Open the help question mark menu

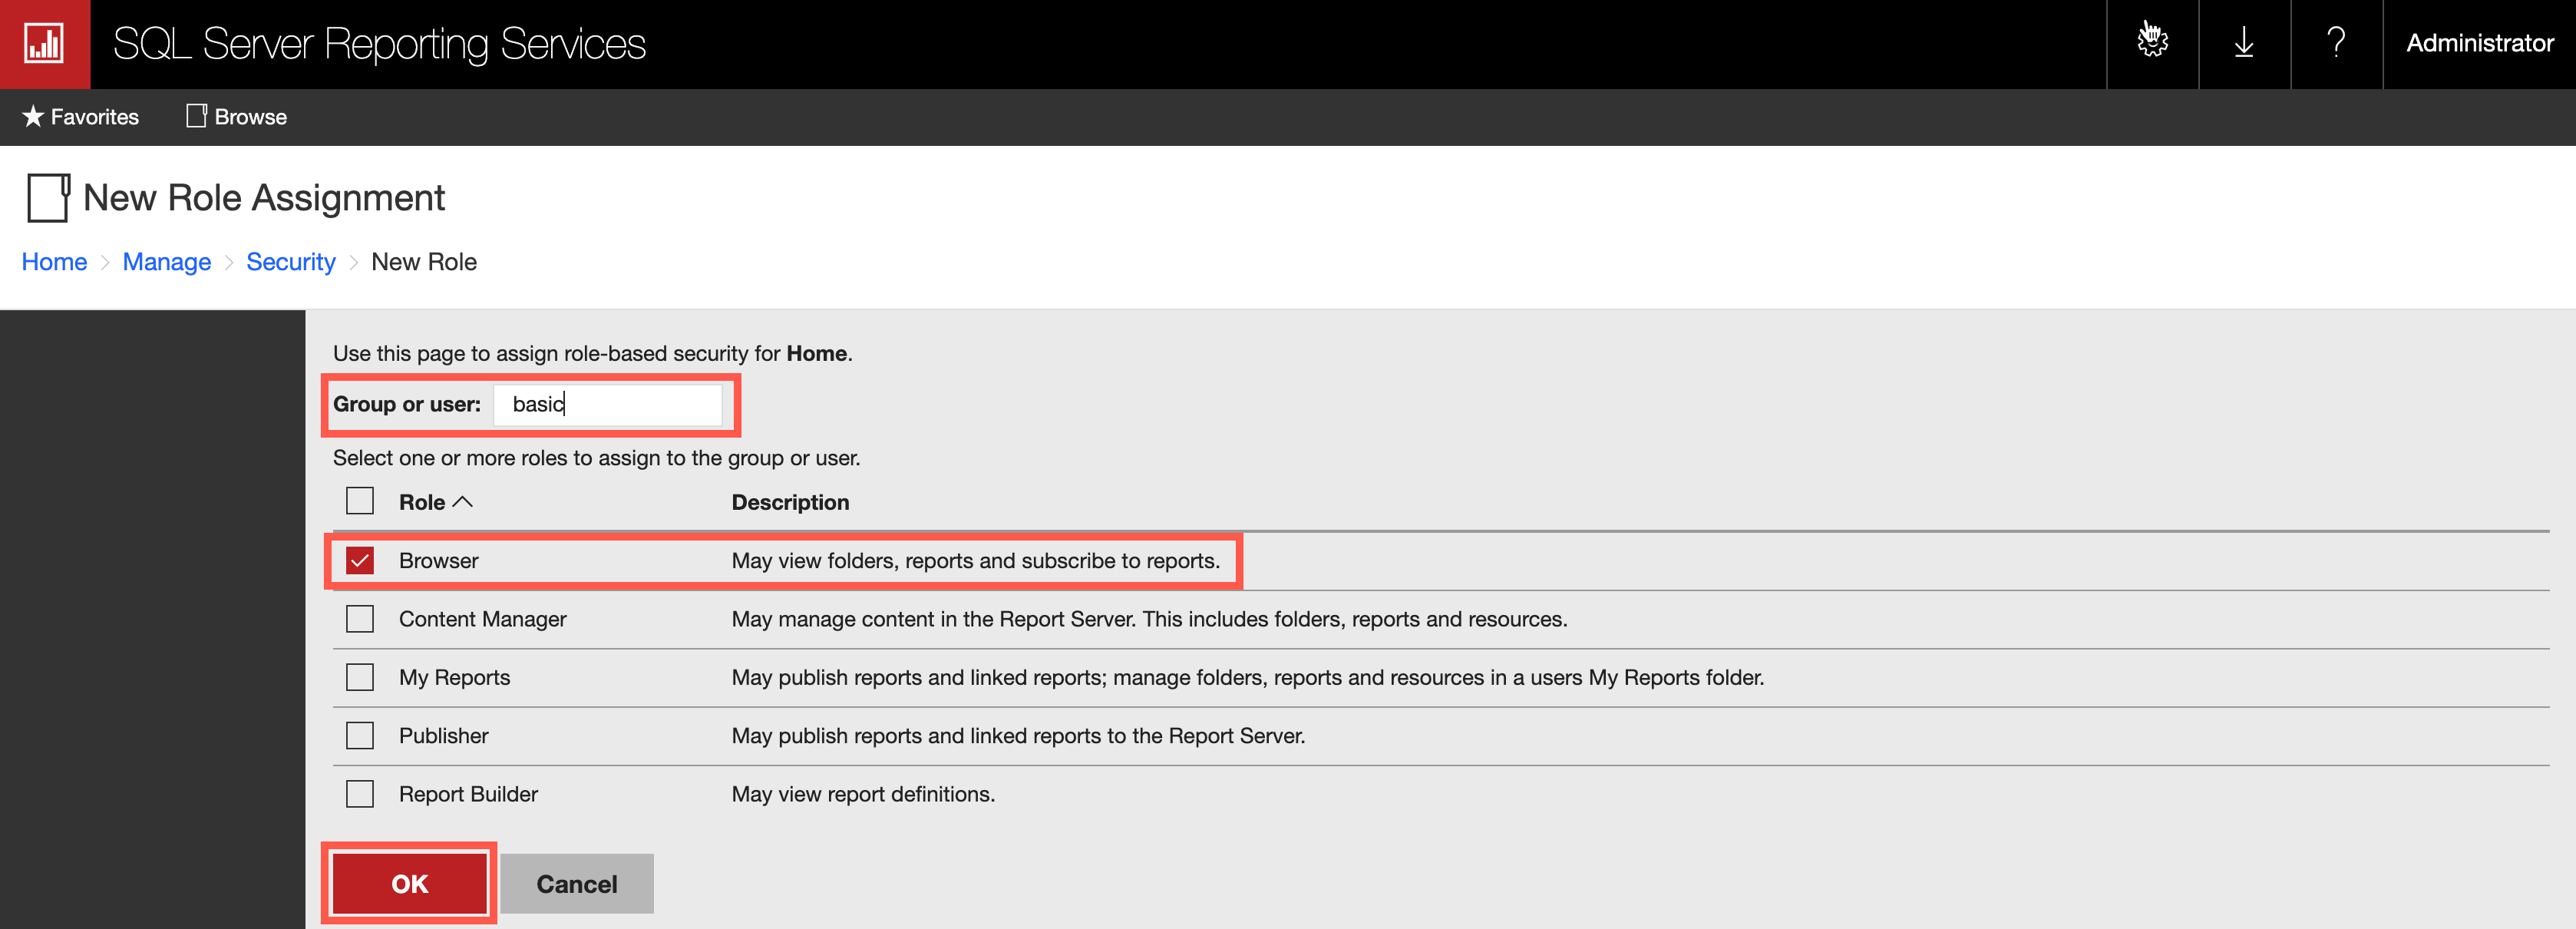coord(2336,43)
